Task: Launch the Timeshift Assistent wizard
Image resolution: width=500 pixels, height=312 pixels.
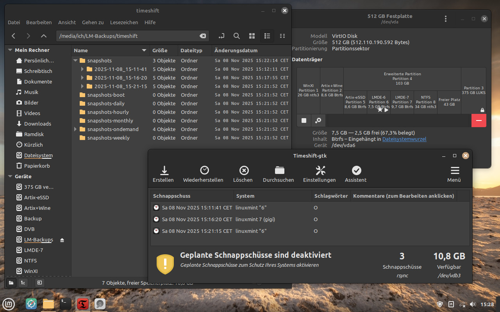Action: point(356,174)
